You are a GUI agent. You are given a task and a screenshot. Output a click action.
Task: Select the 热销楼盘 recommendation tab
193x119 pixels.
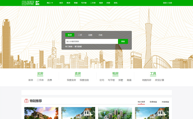pos(165,102)
